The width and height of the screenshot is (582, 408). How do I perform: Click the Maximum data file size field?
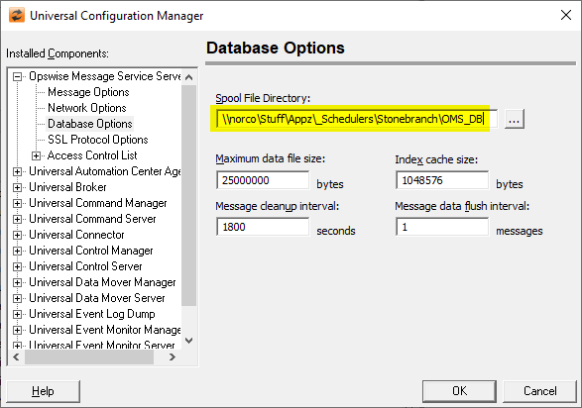coord(263,180)
